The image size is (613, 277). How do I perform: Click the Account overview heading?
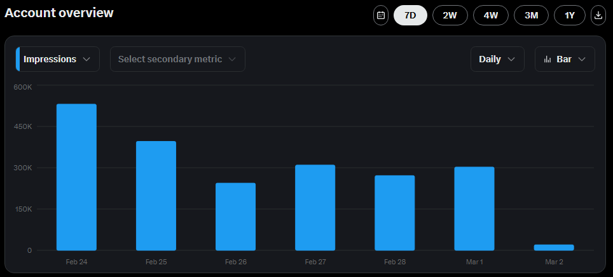click(59, 13)
